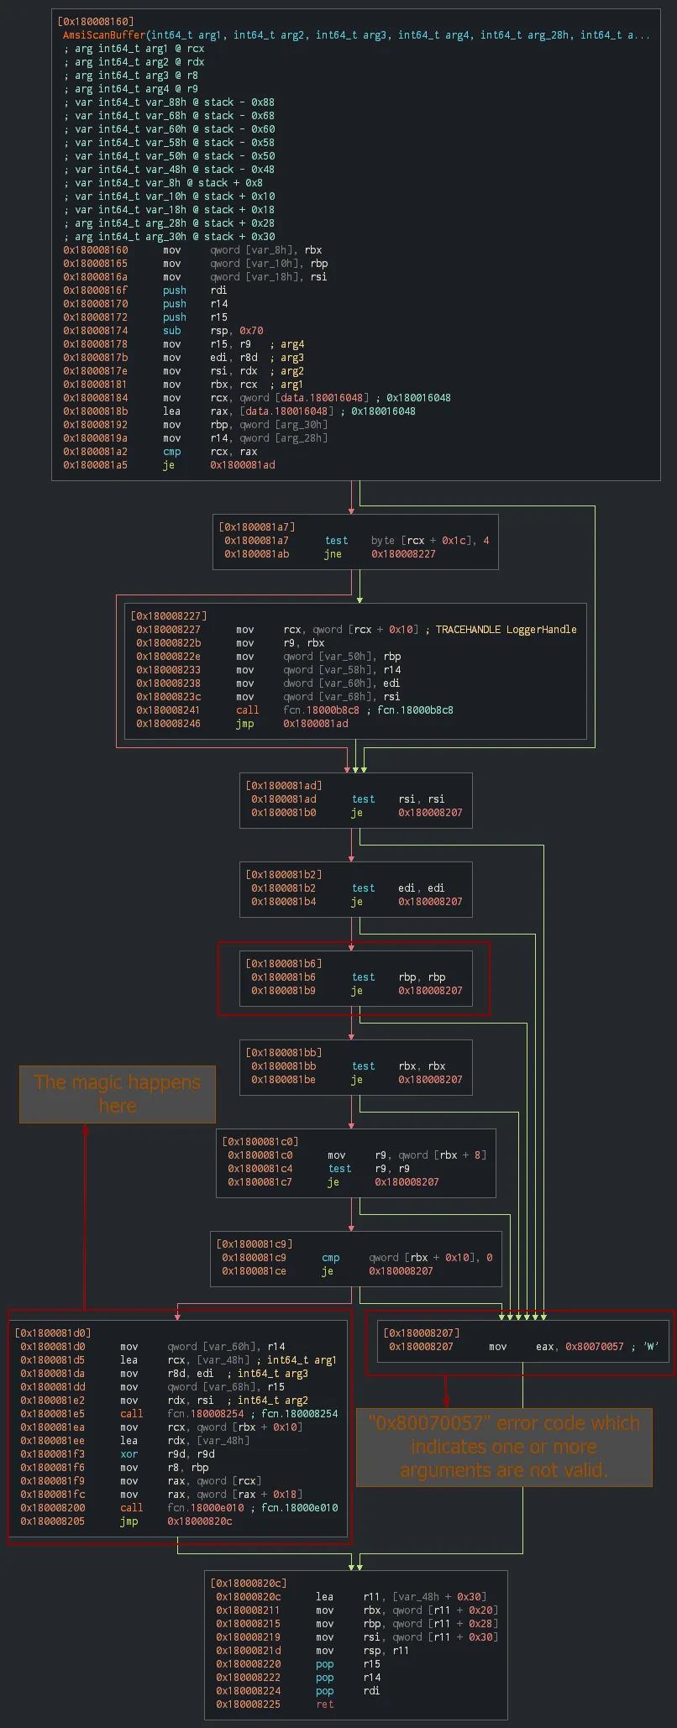Screen dimensions: 677x1728
Task: Follow the je 0x1800081ad jump target
Action: [x=242, y=465]
